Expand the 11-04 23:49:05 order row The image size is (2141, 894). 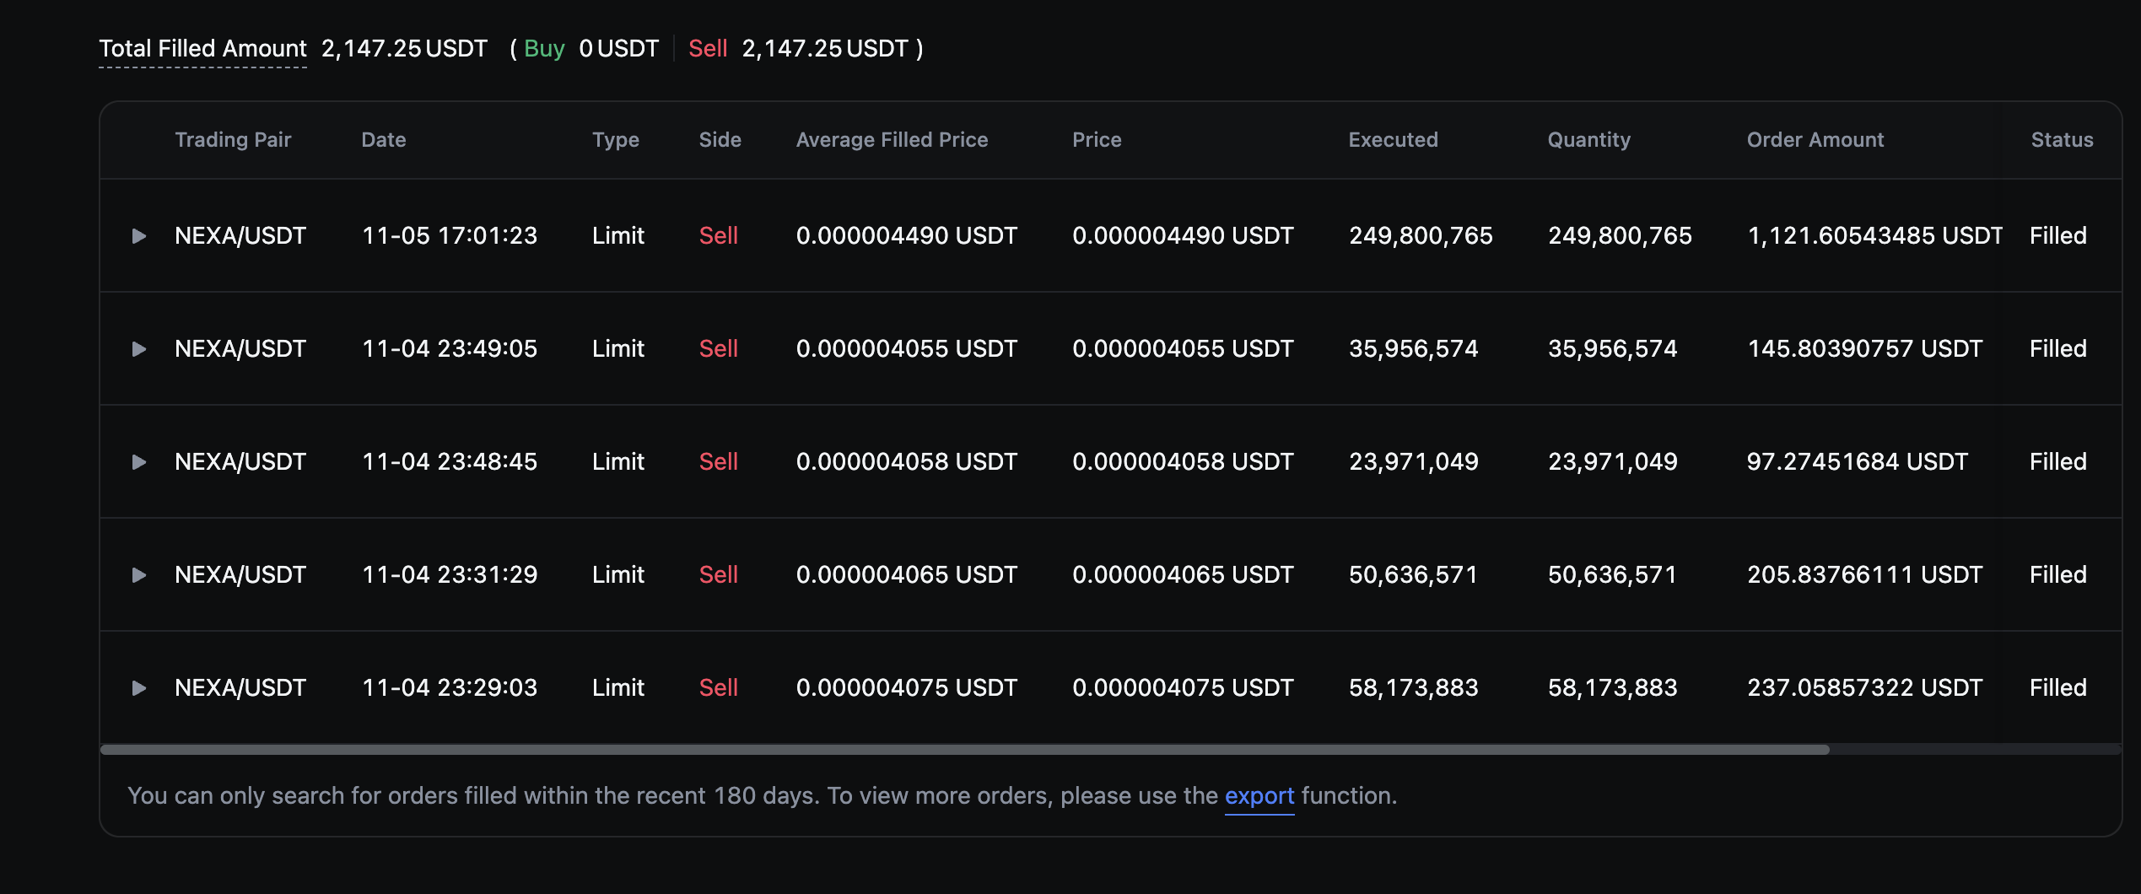point(139,349)
